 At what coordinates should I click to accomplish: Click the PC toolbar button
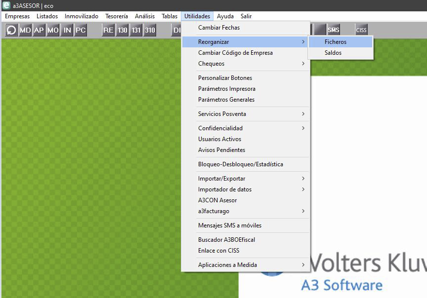(x=81, y=30)
